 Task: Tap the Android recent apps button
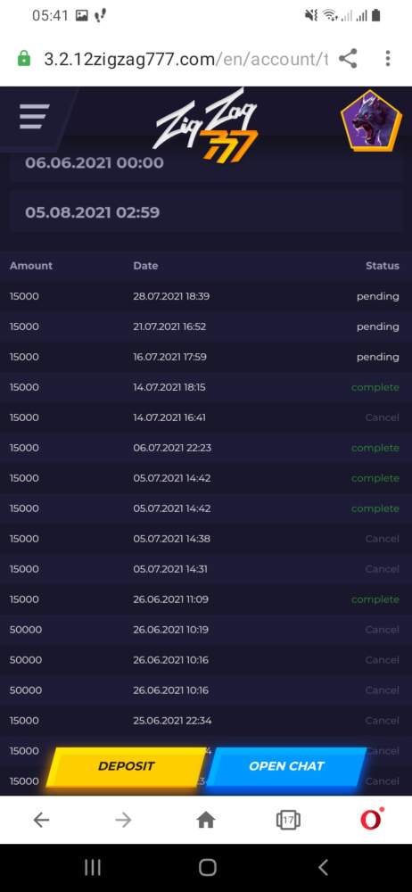click(92, 868)
